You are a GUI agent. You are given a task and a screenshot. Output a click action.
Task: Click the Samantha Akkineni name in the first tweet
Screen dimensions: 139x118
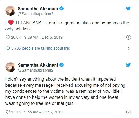(38, 9)
